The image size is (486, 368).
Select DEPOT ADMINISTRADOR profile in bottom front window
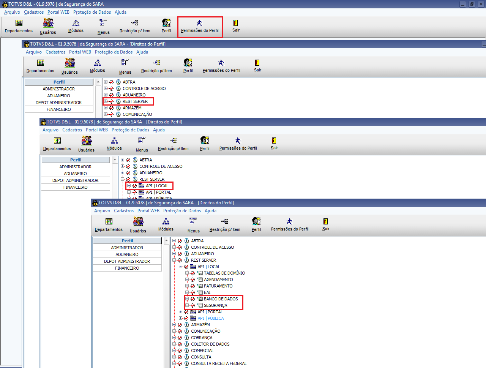(127, 261)
